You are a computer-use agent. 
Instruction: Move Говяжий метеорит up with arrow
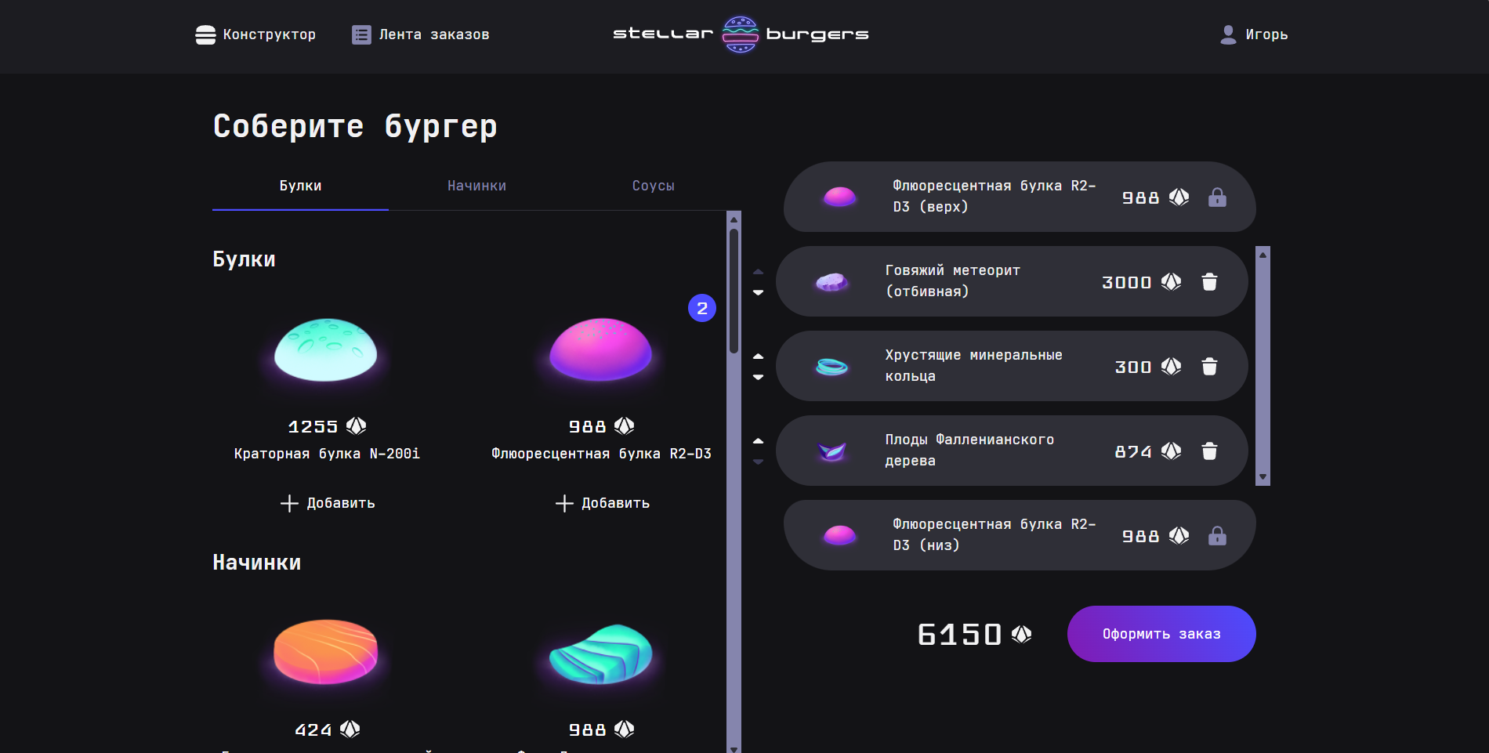(x=758, y=272)
